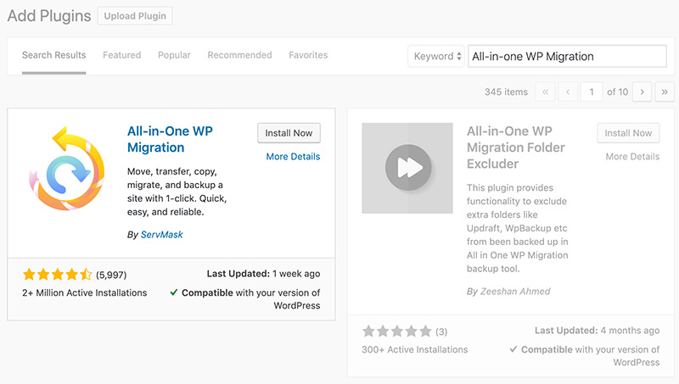679x384 pixels.
Task: Install the Migration Folder Excluder plugin
Action: pyautogui.click(x=628, y=133)
